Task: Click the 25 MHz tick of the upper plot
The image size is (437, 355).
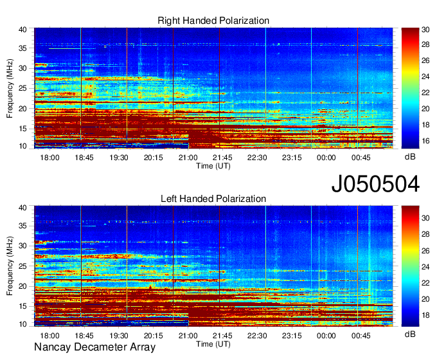Action: coord(22,88)
